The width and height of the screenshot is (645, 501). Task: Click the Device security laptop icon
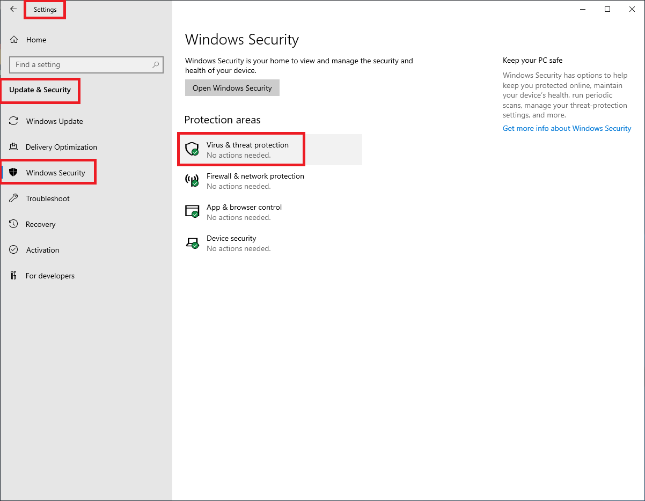pos(192,242)
